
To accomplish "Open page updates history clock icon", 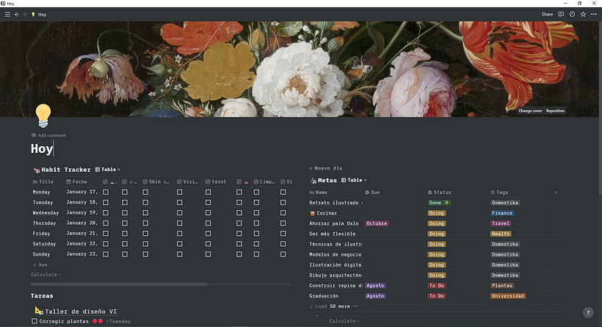I will point(572,14).
